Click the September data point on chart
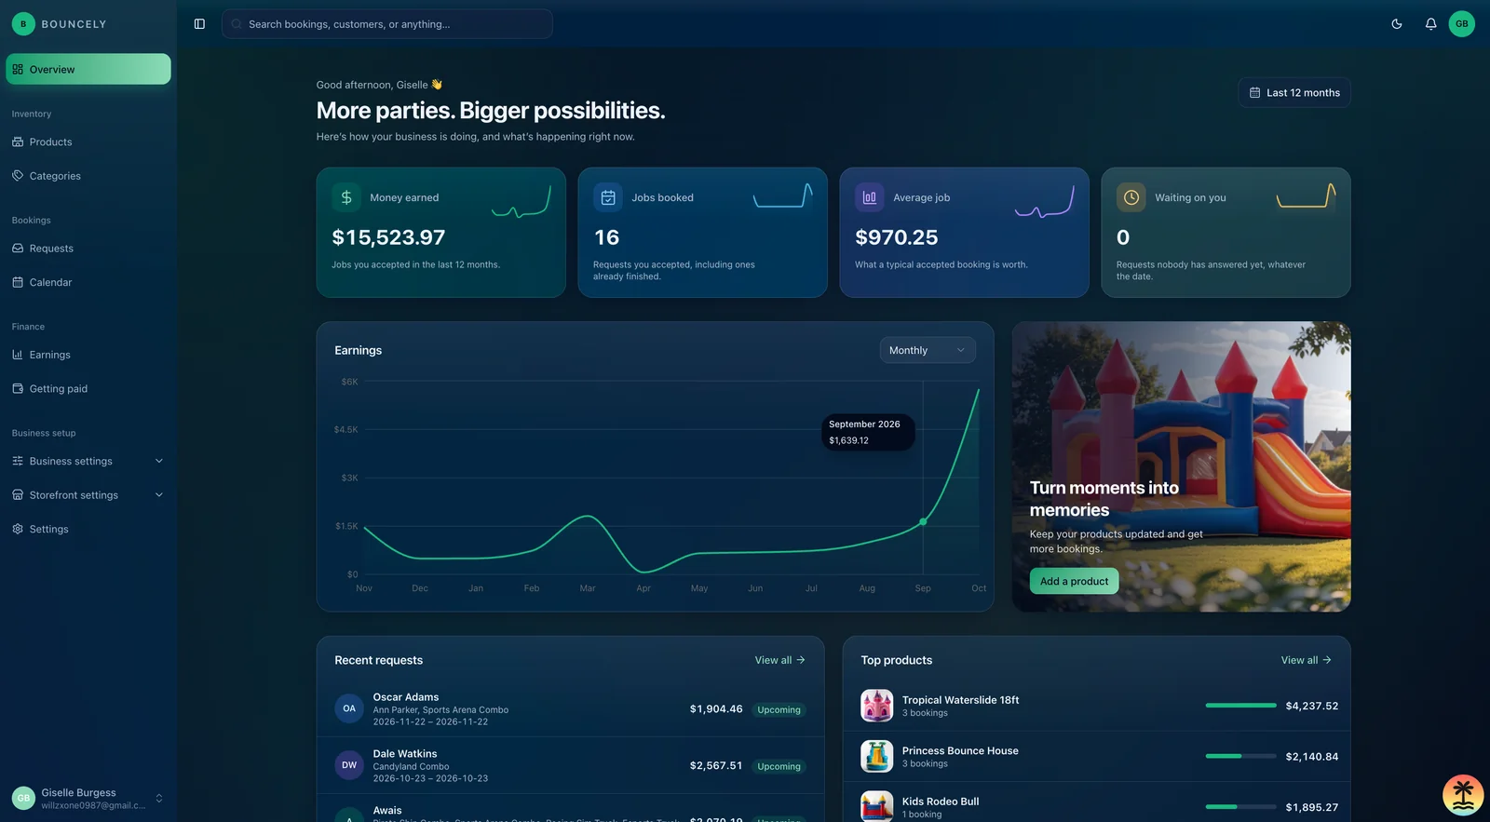The height and width of the screenshot is (822, 1490). pos(923,521)
